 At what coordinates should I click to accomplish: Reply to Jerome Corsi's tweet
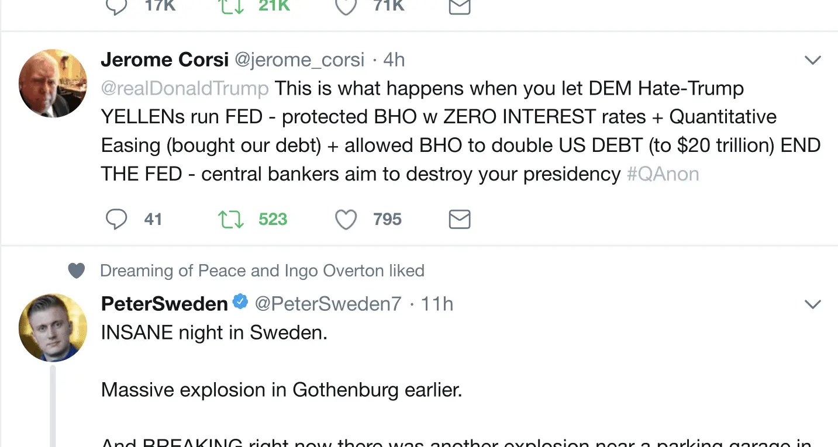coord(116,220)
